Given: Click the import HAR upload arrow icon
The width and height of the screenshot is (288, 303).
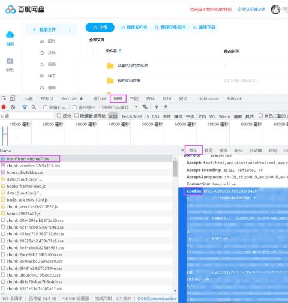Looking at the screenshot, I should (157, 107).
